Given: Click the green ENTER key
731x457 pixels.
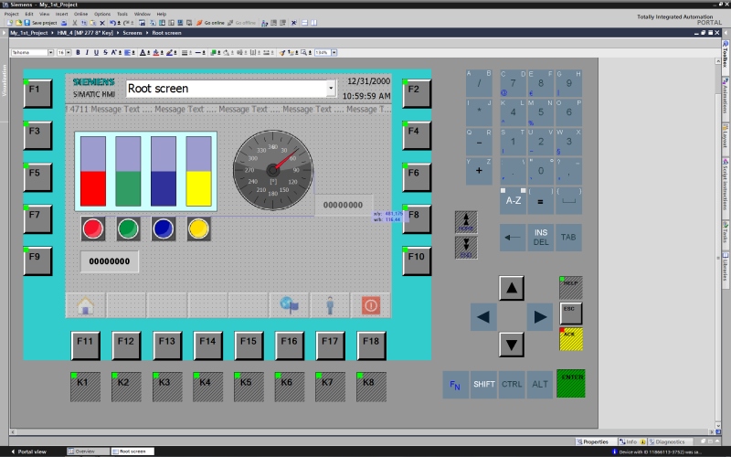Looking at the screenshot, I should 571,383.
